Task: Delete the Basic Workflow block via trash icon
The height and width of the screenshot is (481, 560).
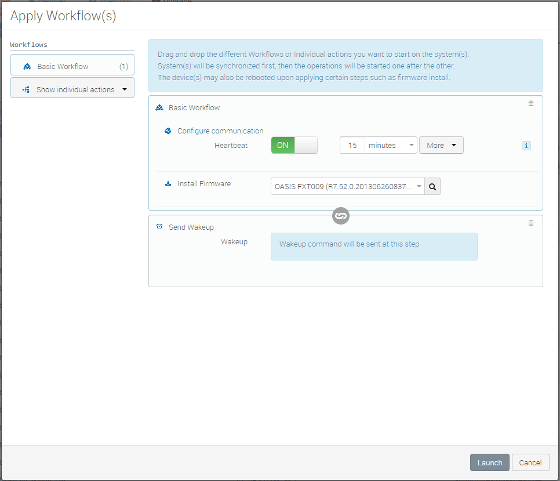Action: [x=530, y=104]
